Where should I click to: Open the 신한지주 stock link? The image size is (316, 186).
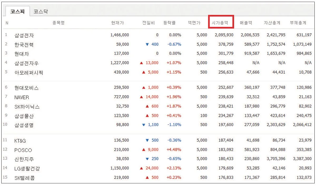click(24, 159)
